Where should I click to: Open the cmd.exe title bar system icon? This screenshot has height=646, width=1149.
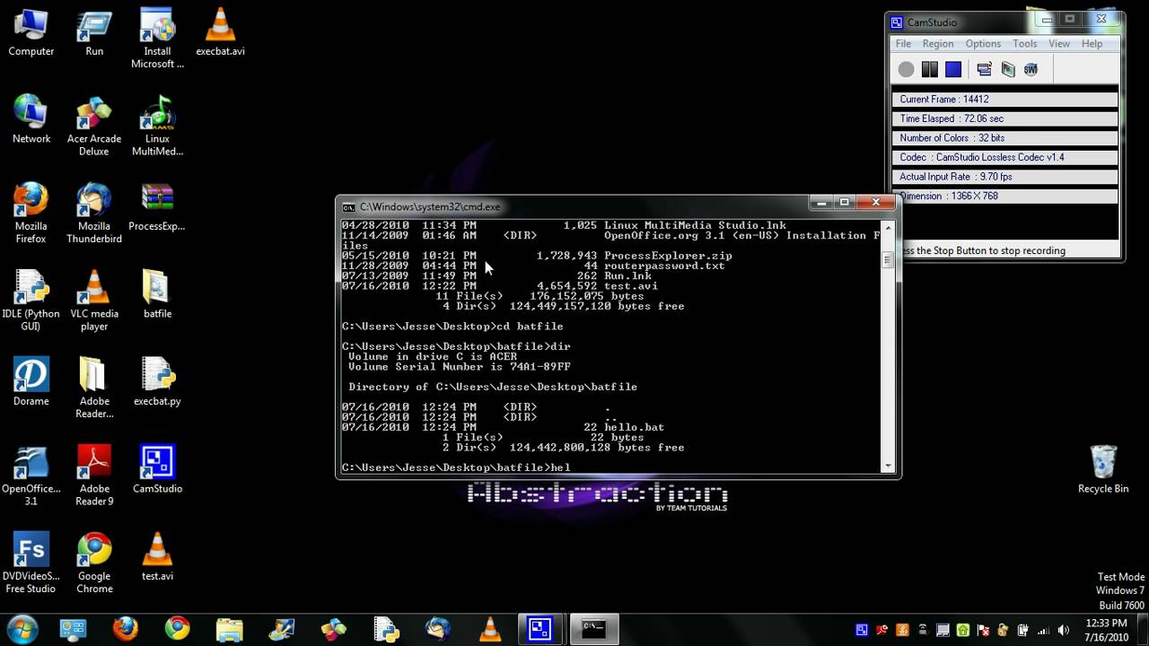[x=349, y=206]
